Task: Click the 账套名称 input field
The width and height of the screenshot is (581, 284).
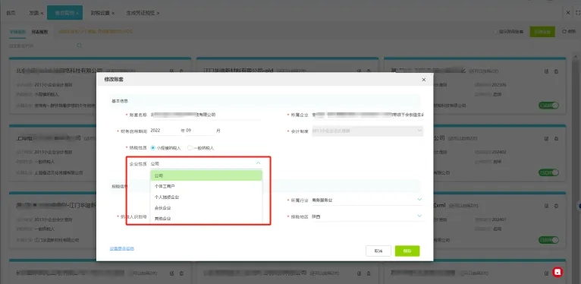Action: (x=206, y=115)
